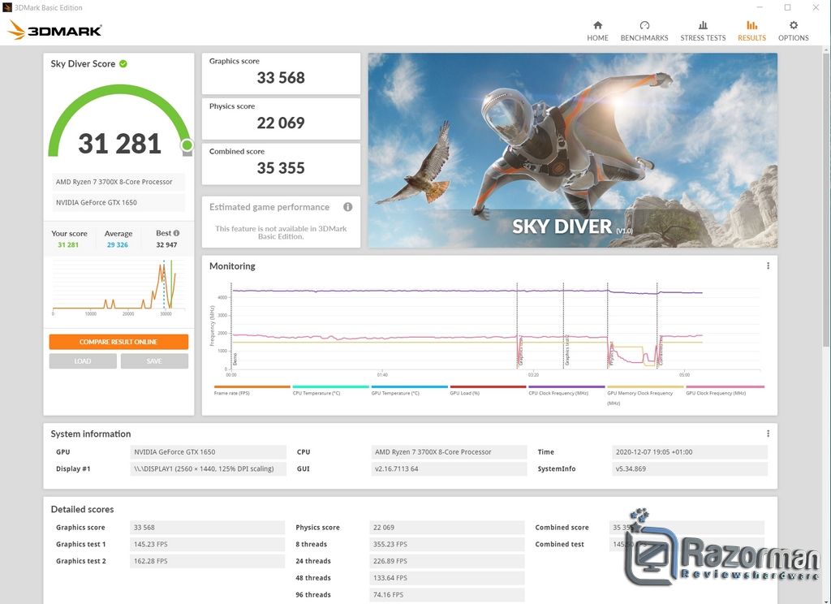Click 48 threads value 133.64 FPS
831x604 pixels.
[x=447, y=578]
